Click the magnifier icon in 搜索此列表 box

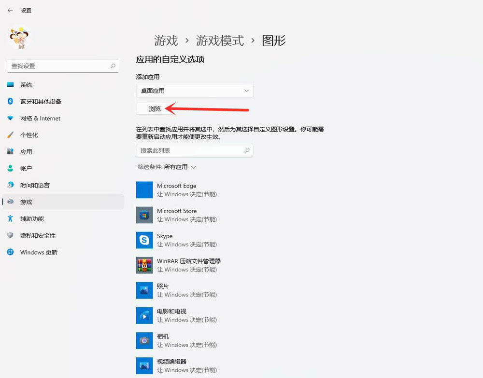pos(247,150)
